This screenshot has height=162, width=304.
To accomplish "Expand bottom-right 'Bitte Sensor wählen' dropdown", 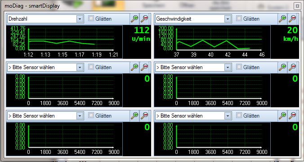I will tap(228, 116).
